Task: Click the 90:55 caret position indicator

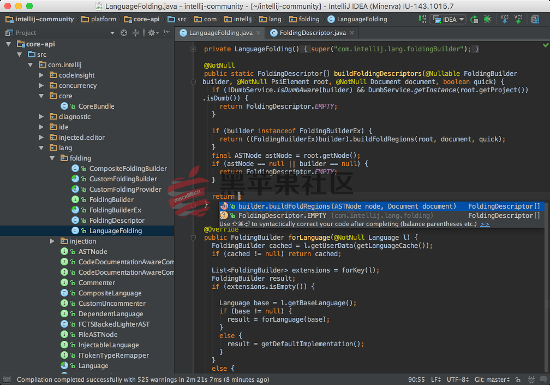Action: pos(416,380)
